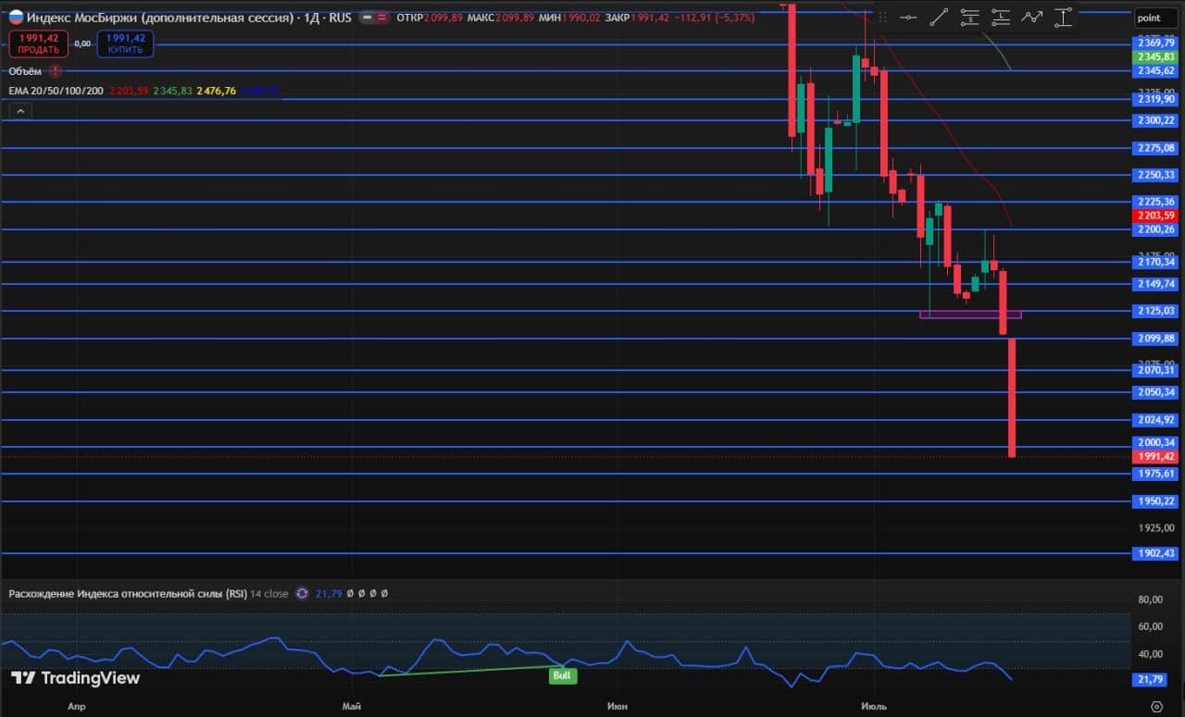Collapse the indicator legend with chevron
The image size is (1185, 717).
point(19,111)
